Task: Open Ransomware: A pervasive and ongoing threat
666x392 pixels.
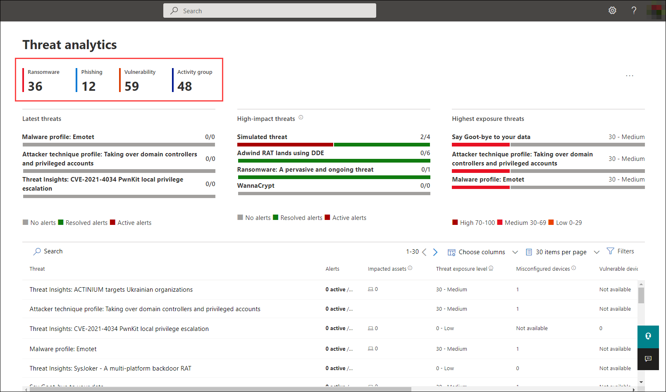Action: (x=305, y=170)
